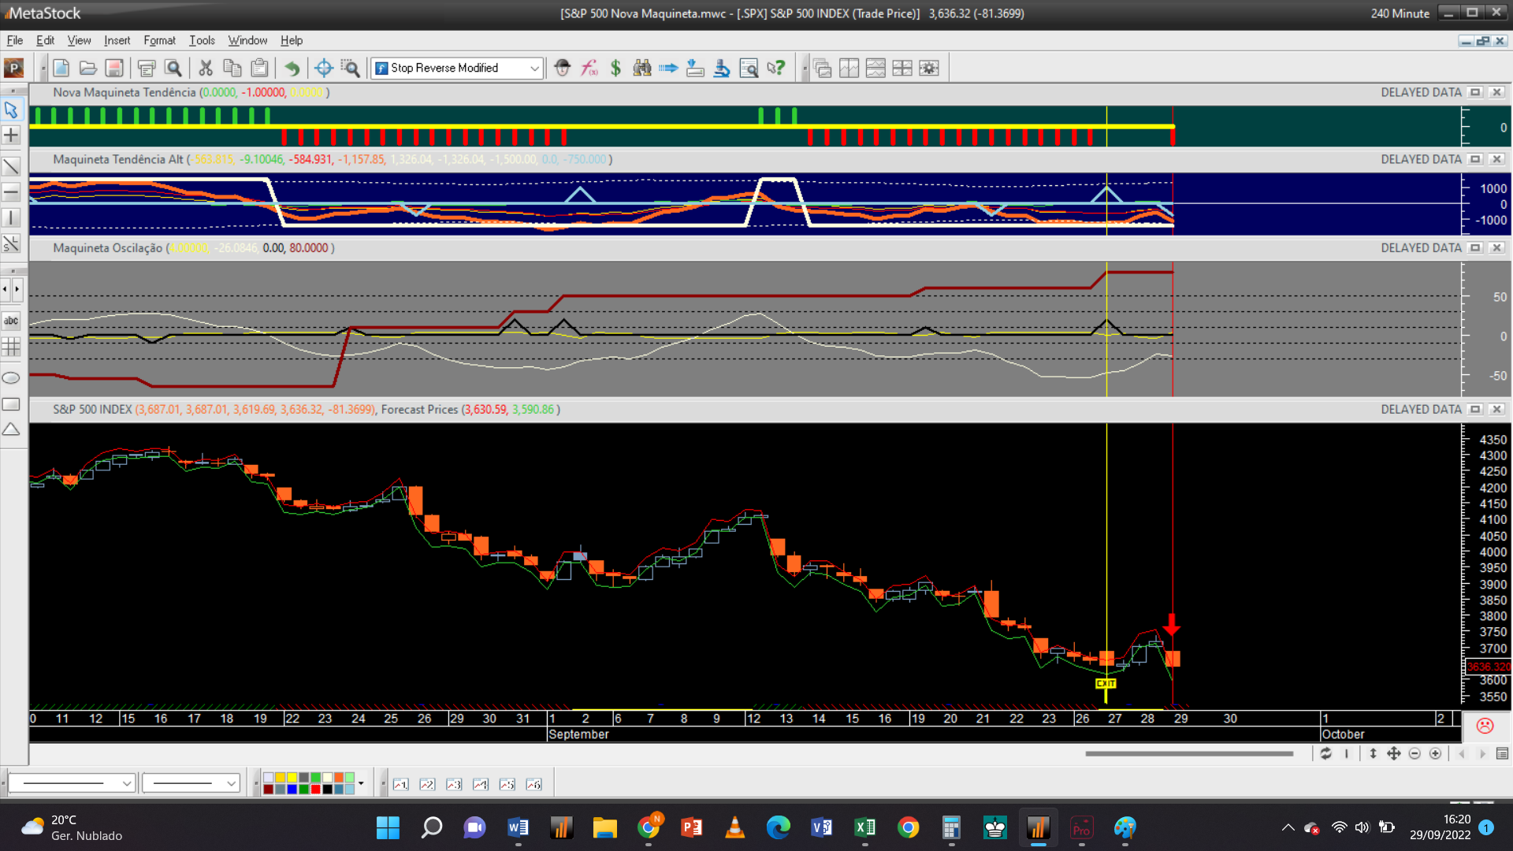1513x851 pixels.
Task: Expand the color palette dropdown arrow
Action: coord(361,783)
